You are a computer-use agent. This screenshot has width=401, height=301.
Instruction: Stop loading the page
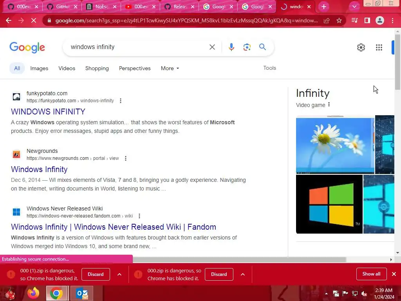(x=34, y=20)
